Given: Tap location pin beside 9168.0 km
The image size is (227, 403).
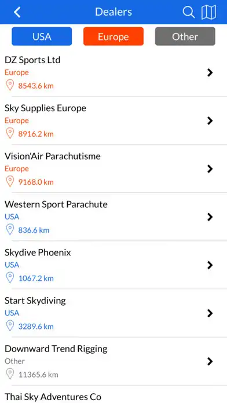Looking at the screenshot, I should pyautogui.click(x=10, y=182).
